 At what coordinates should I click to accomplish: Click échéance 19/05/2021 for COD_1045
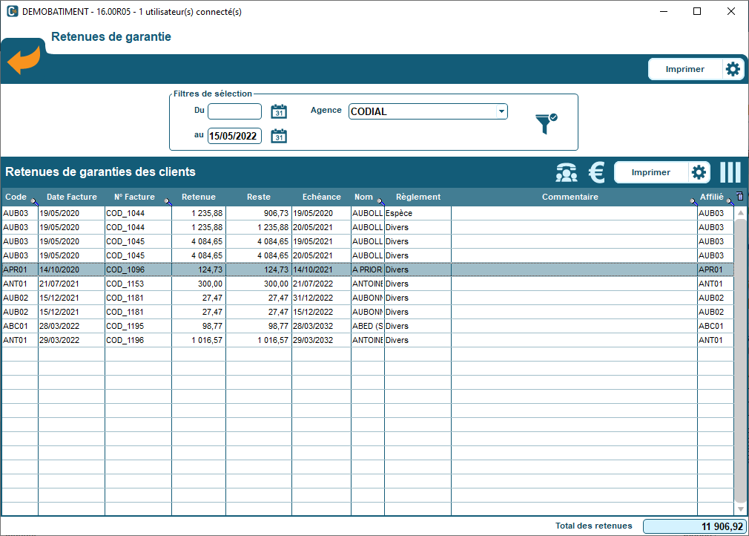[321, 241]
